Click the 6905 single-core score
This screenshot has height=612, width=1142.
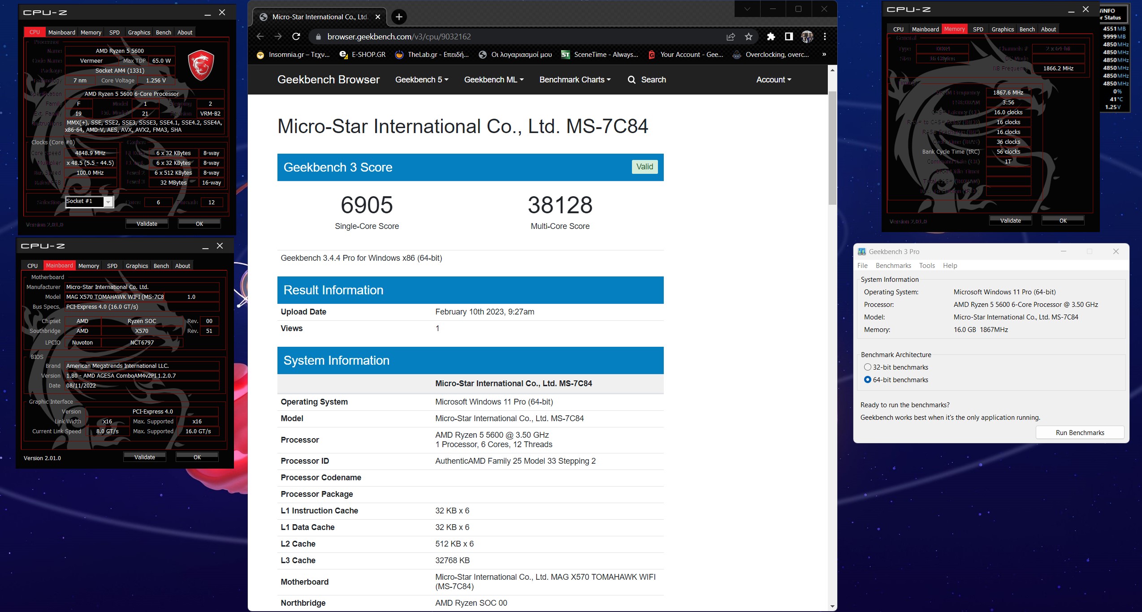point(367,205)
